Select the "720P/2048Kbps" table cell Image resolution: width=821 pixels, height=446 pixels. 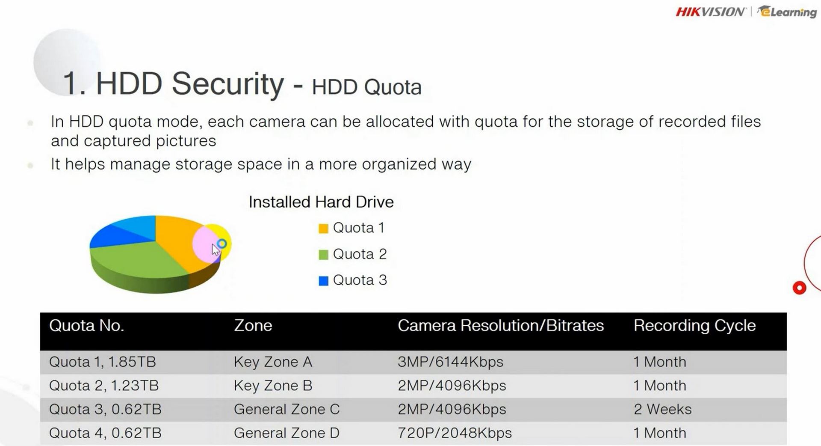[455, 433]
